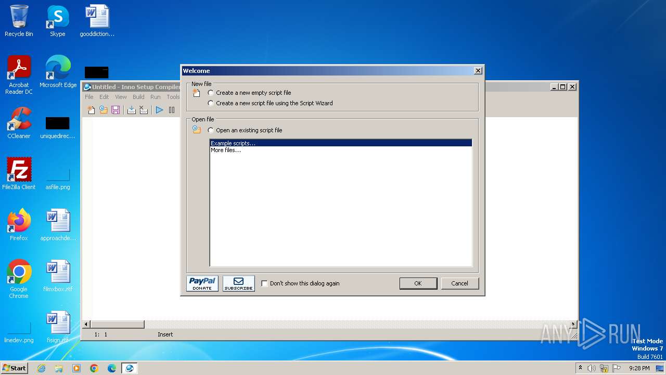
Task: Click the horizontal scrollbar thumb in the editor
Action: pyautogui.click(x=118, y=324)
